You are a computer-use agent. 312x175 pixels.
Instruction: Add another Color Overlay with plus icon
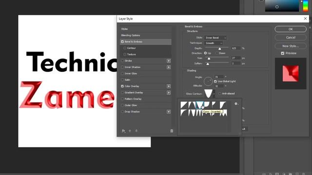point(169,86)
